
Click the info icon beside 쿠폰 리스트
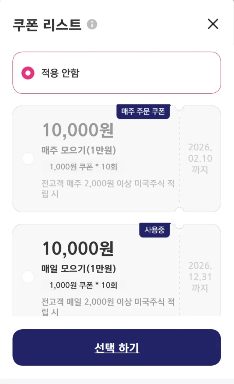(x=92, y=24)
